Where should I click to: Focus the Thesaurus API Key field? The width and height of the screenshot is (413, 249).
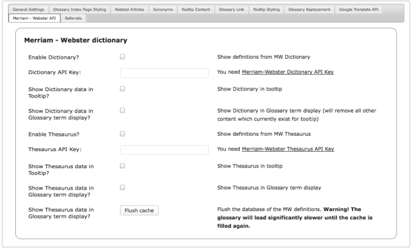coord(165,150)
